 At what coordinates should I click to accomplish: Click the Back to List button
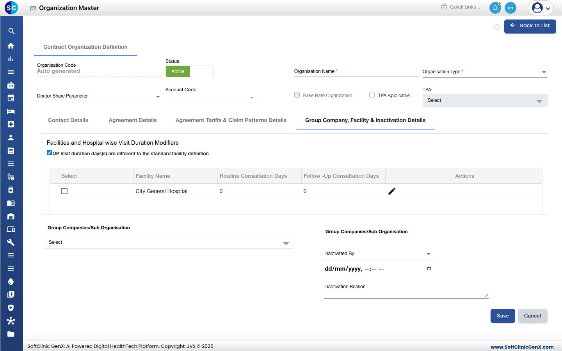click(x=530, y=26)
